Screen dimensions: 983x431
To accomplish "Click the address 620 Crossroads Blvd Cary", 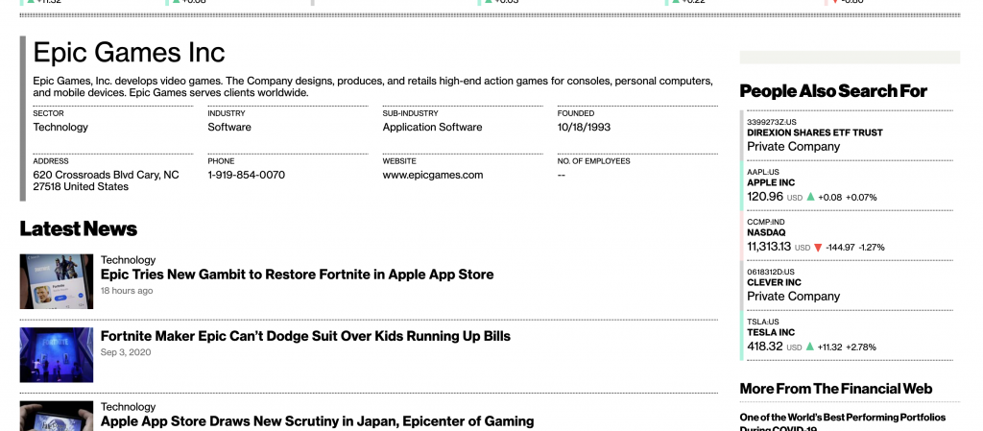I will 106,180.
